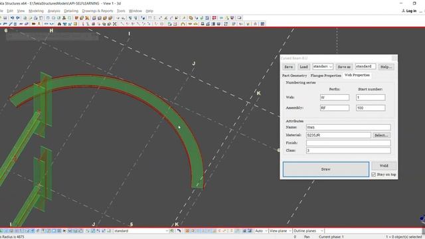Open the Detailing menu
Image resolution: width=425 pixels, height=239 pixels.
pyautogui.click(x=71, y=11)
